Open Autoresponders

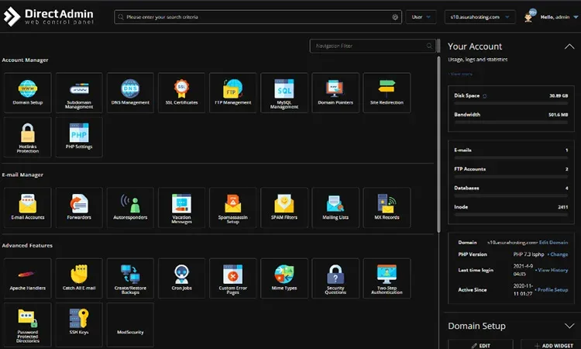tap(130, 207)
